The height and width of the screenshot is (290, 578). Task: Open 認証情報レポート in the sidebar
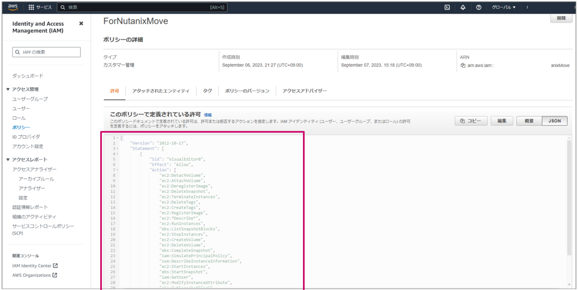point(30,207)
